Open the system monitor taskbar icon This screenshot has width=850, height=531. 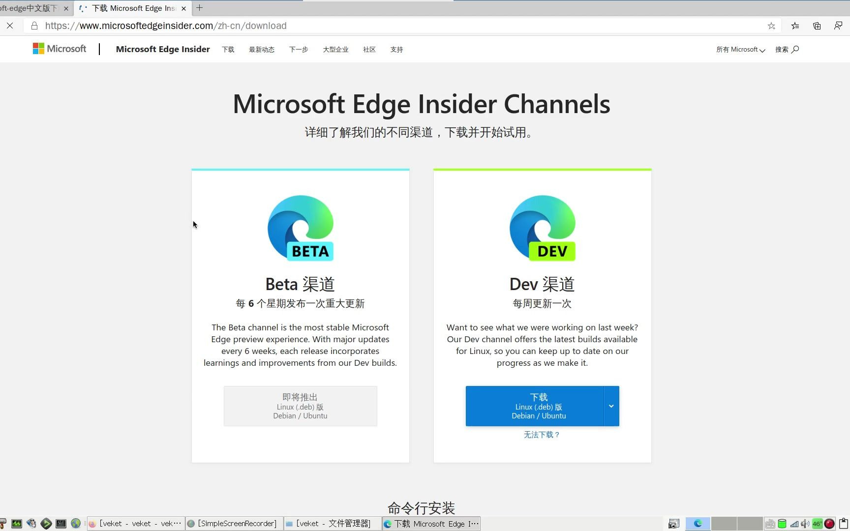click(17, 524)
